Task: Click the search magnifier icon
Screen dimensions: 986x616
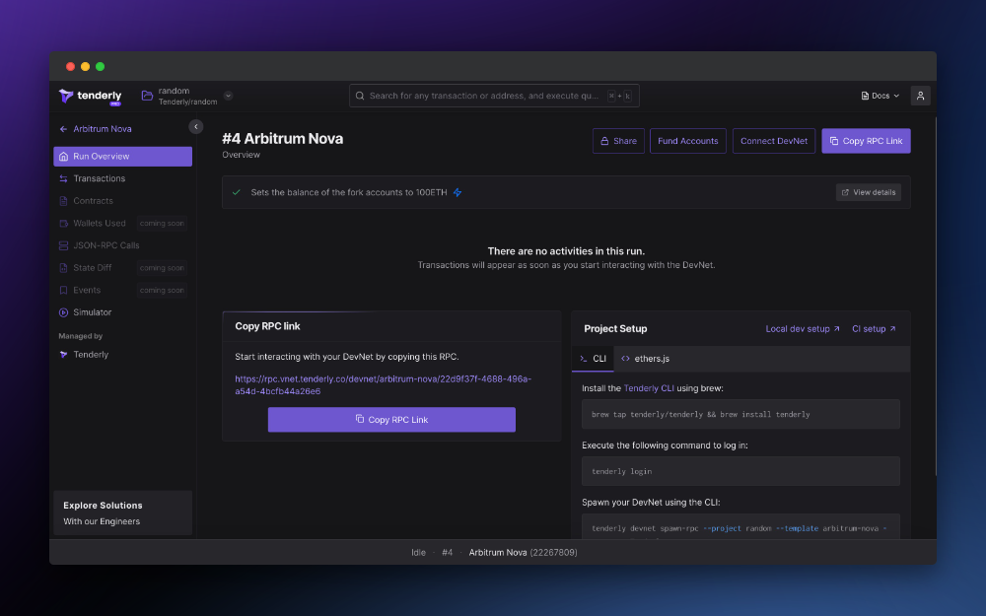Action: click(x=361, y=95)
